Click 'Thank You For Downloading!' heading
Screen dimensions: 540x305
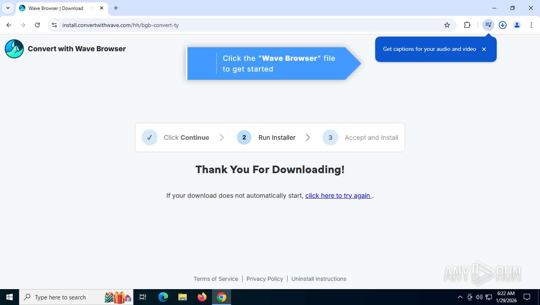click(270, 170)
